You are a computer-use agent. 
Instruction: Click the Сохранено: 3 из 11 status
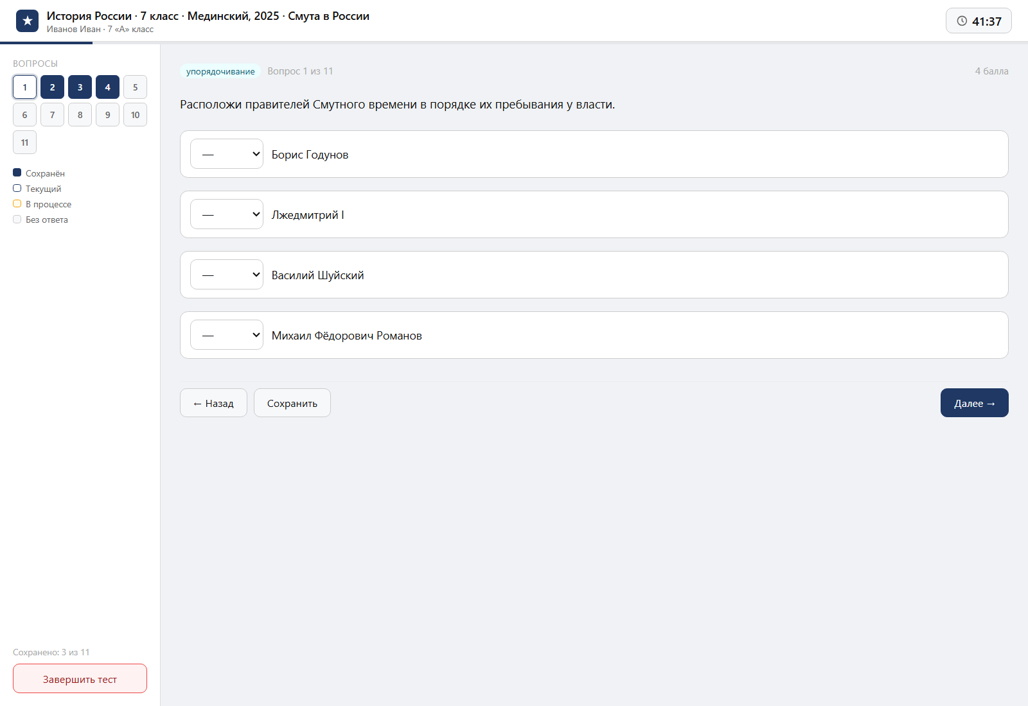point(51,652)
